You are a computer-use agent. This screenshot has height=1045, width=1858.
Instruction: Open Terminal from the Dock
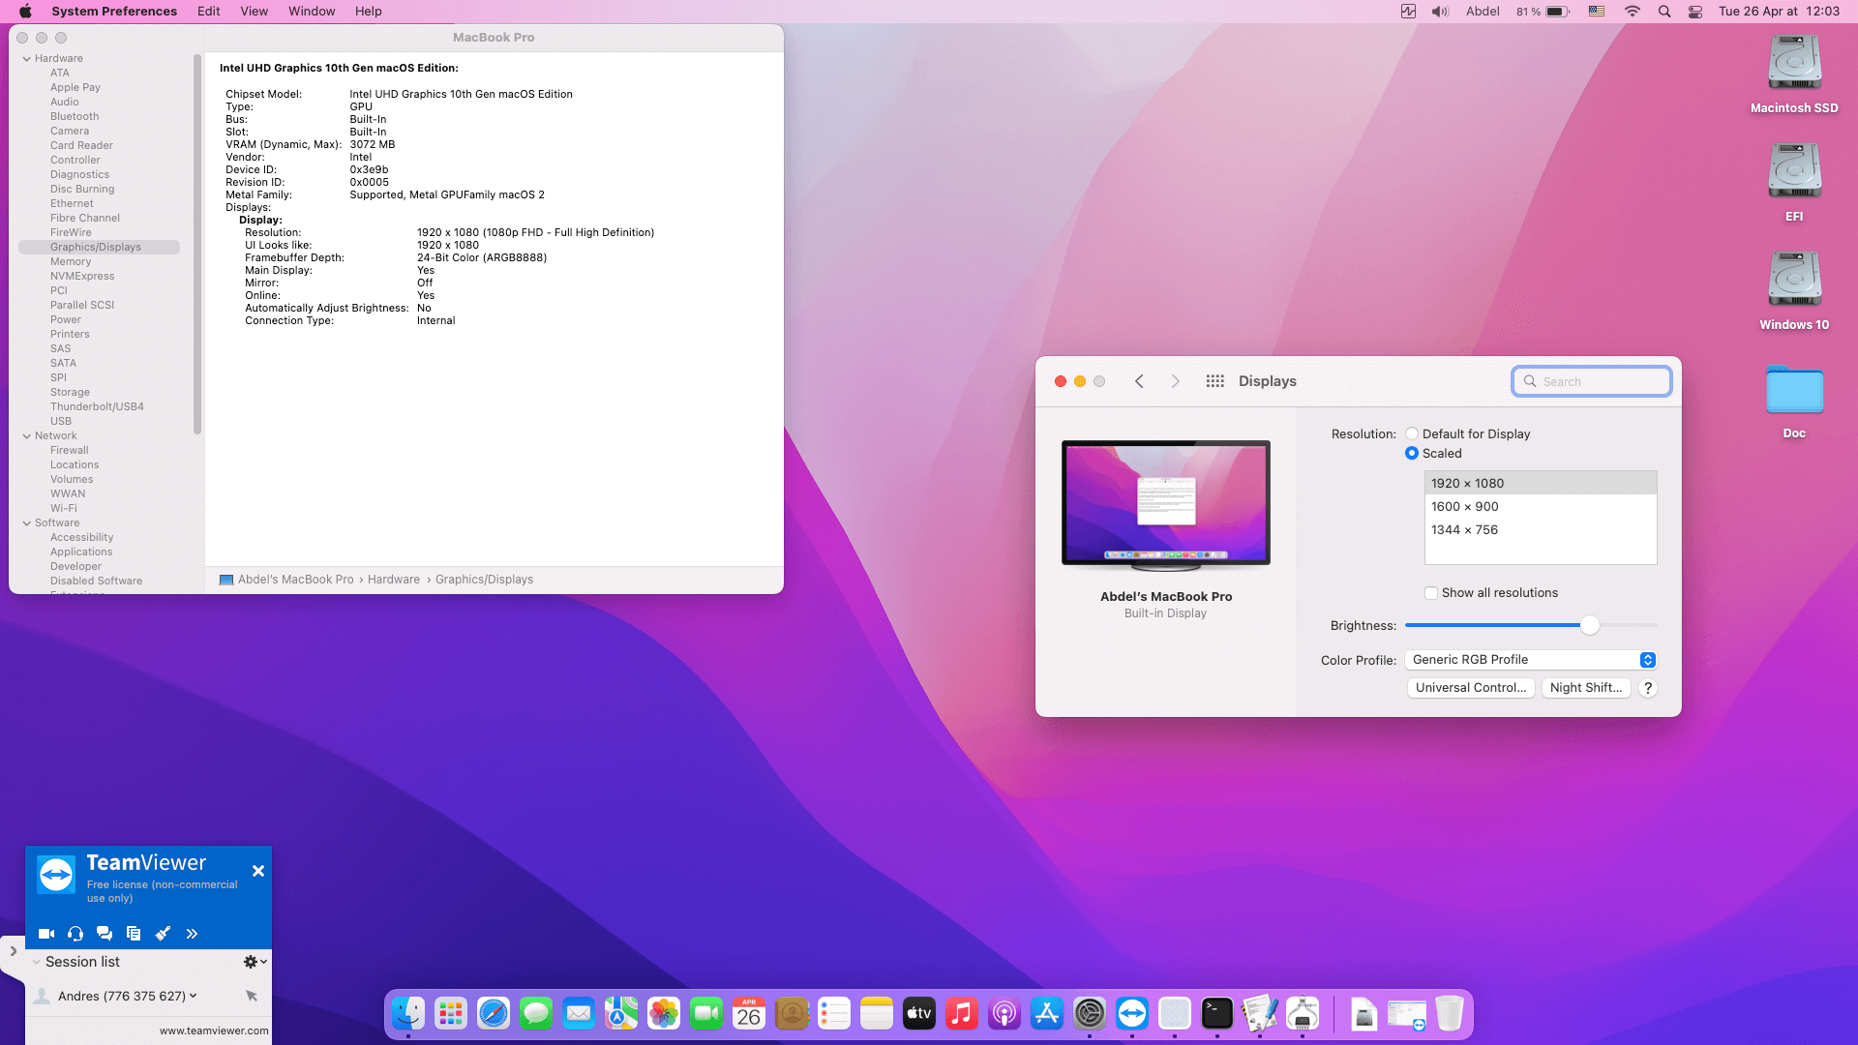click(1217, 1013)
